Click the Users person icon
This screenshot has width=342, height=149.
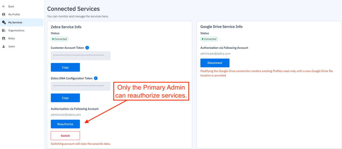[4, 46]
